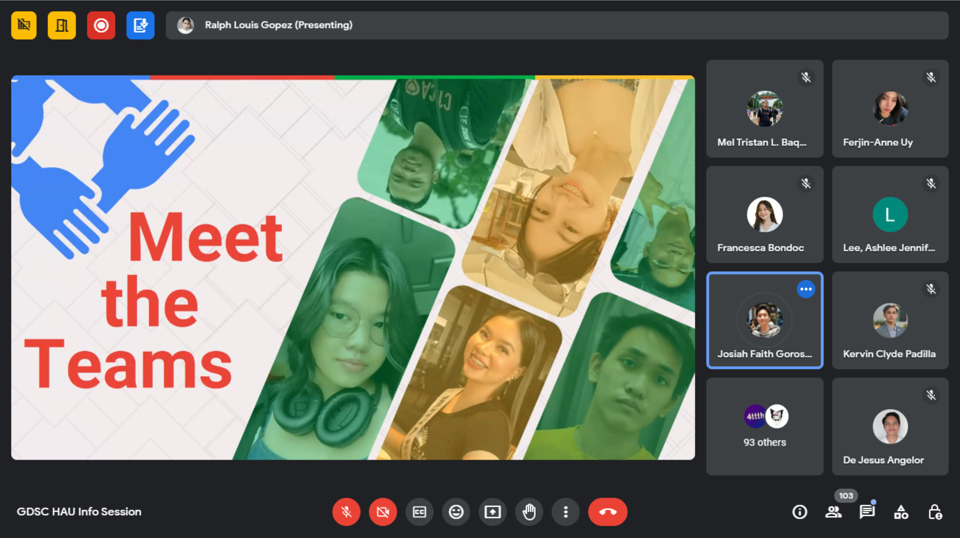Click the Meet the Teams presentation slide
This screenshot has width=960, height=538.
(353, 267)
